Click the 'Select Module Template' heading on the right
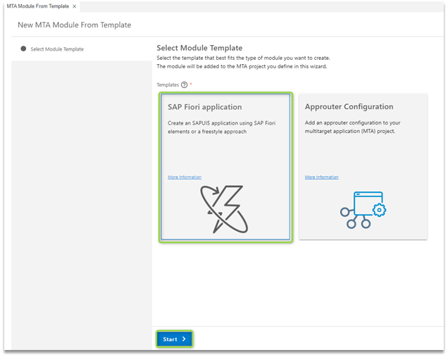The height and width of the screenshot is (357, 448). click(199, 48)
